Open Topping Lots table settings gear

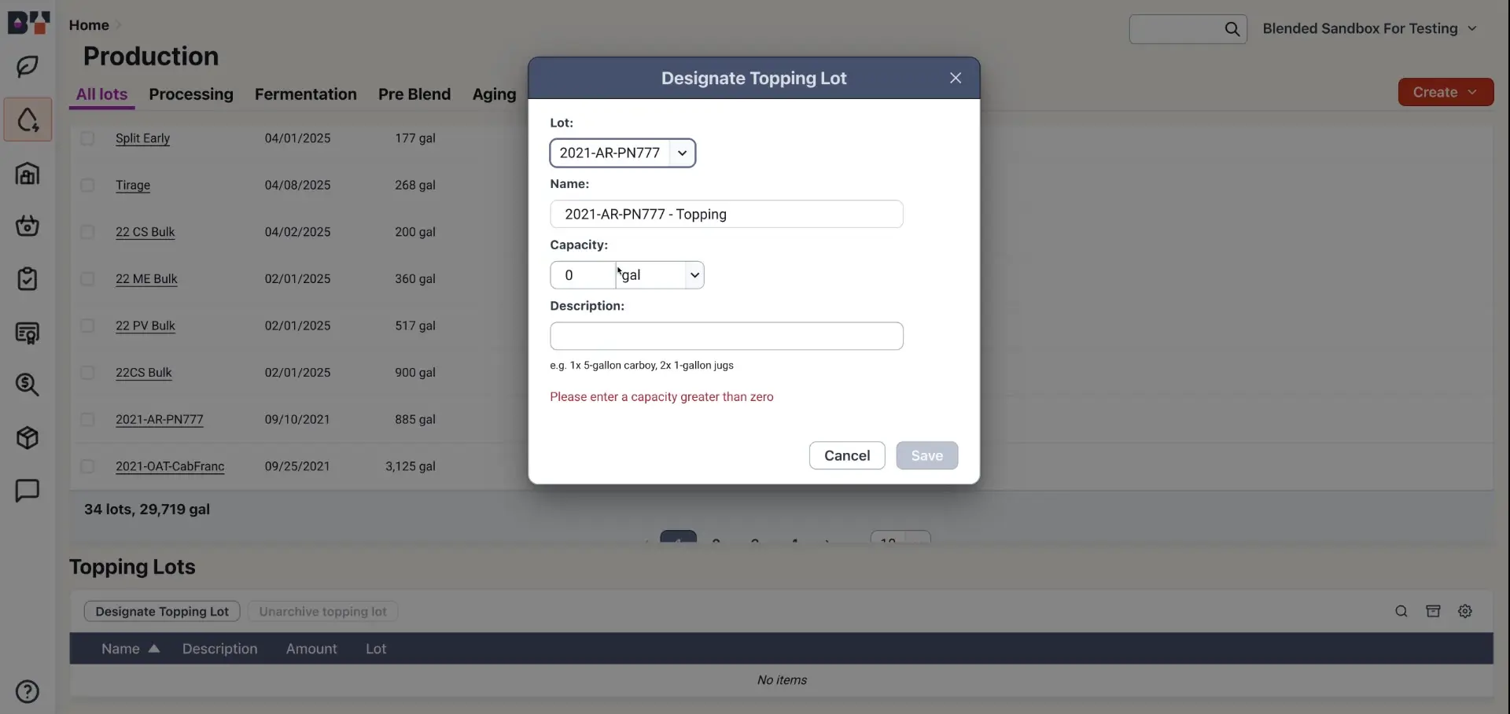coord(1465,611)
